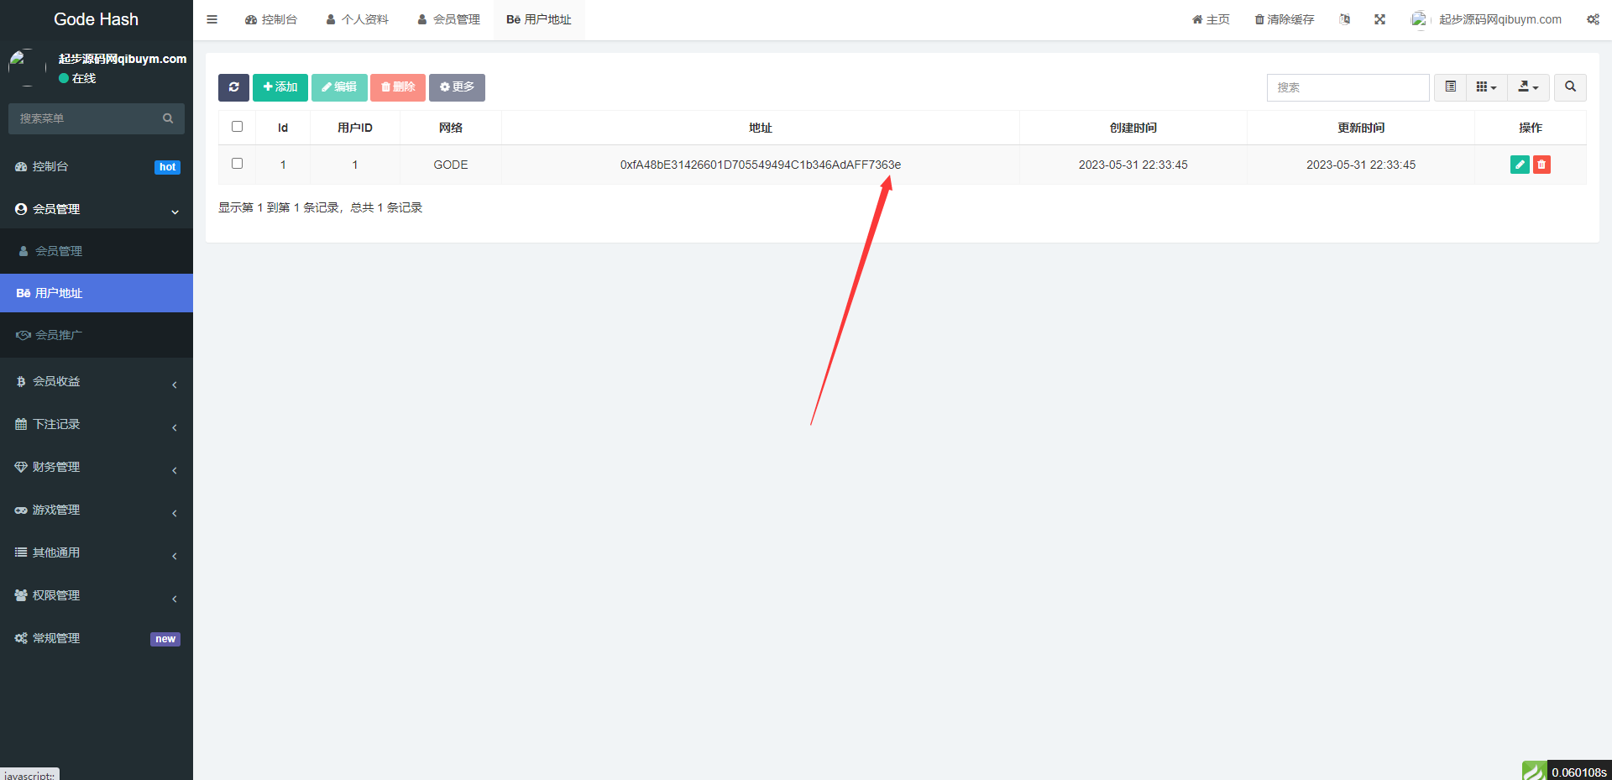Click the 0.060108s debug timer badge
This screenshot has height=780, width=1612.
click(x=1578, y=772)
